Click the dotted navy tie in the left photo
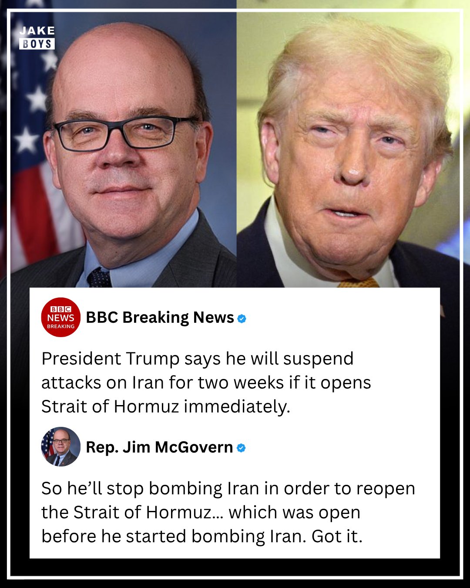The image size is (470, 588). [99, 277]
